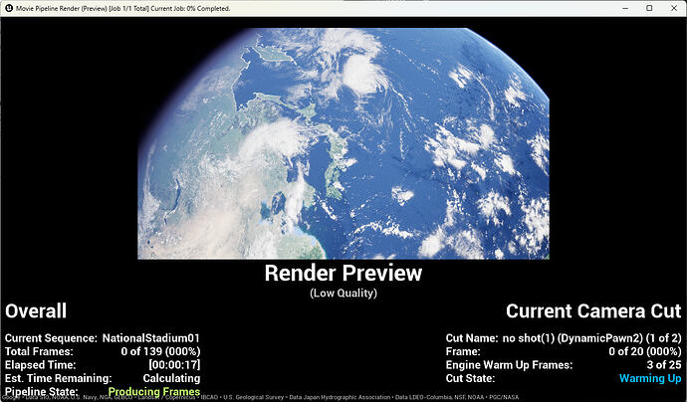Click the 'Cut State:' label
The image size is (687, 402).
point(471,378)
